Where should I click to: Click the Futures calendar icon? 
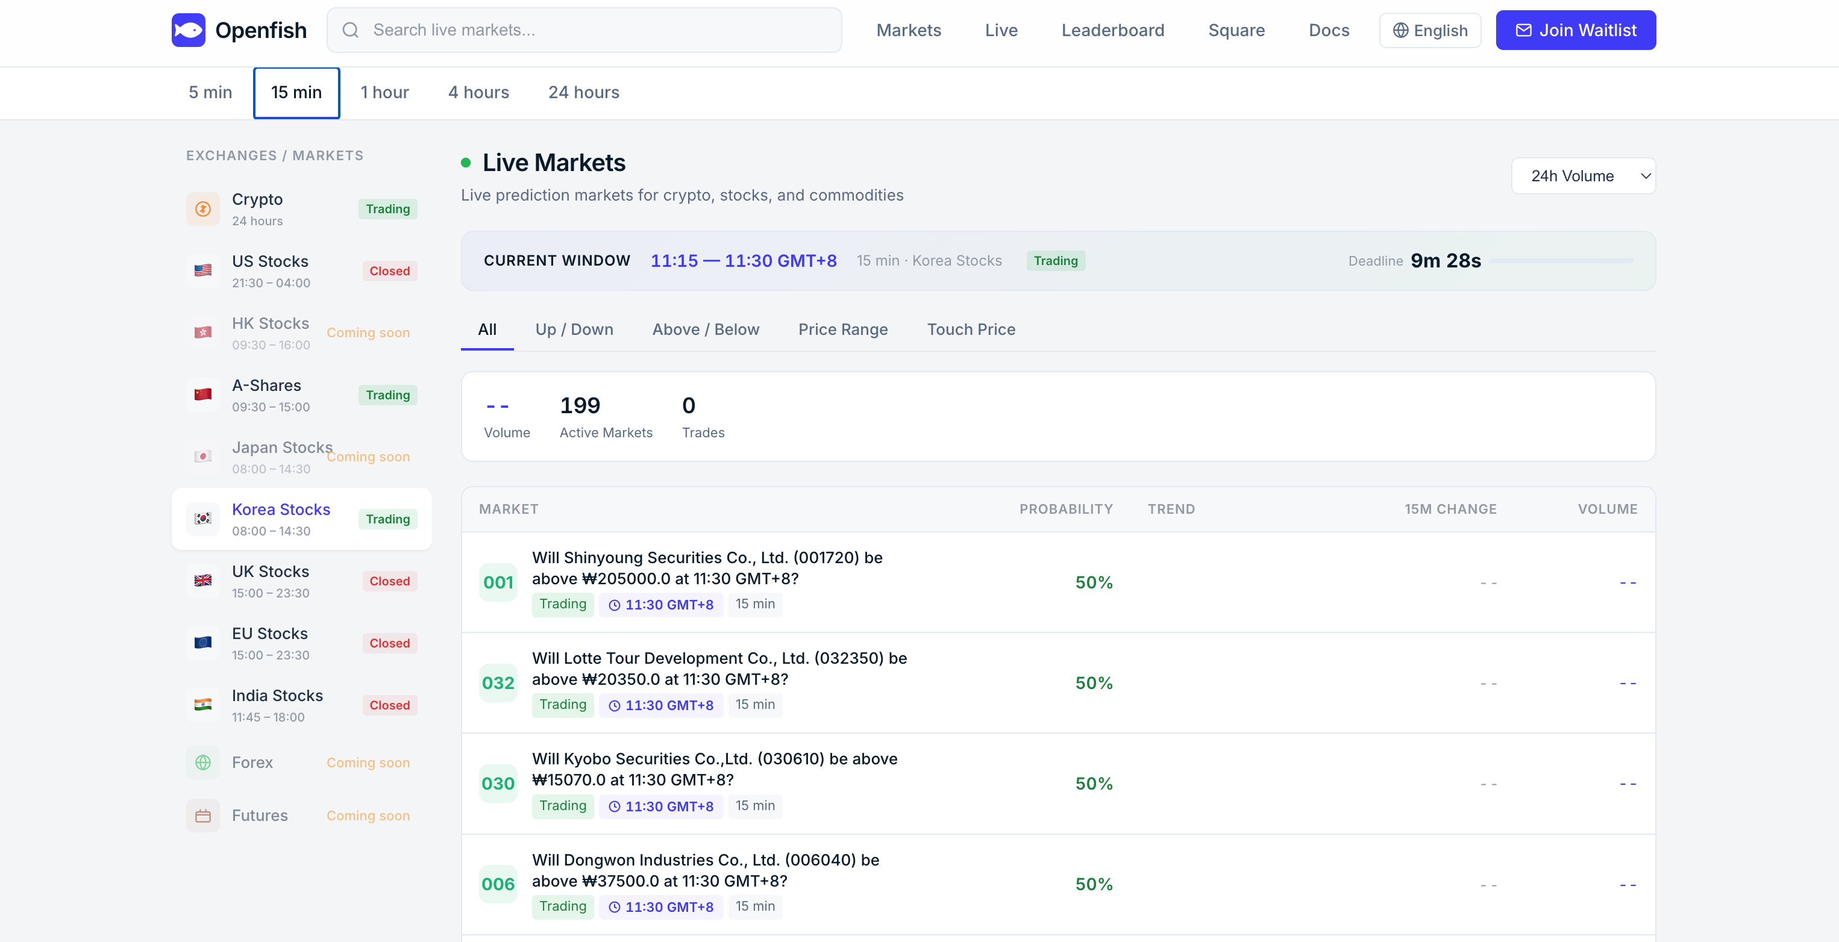coord(202,816)
